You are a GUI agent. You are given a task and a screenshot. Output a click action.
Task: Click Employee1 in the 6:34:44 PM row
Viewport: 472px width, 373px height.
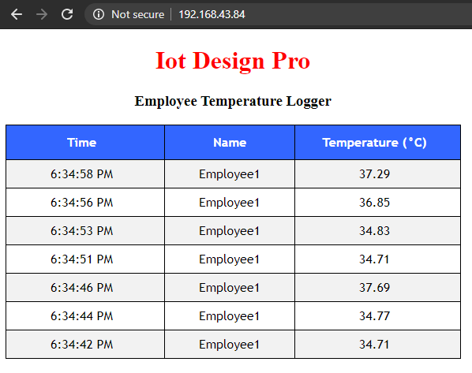(x=230, y=316)
